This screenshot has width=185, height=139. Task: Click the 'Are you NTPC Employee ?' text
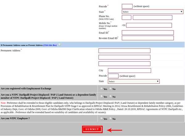pyautogui.click(x=15, y=118)
